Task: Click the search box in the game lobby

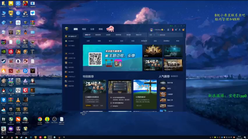Action: tap(170, 35)
